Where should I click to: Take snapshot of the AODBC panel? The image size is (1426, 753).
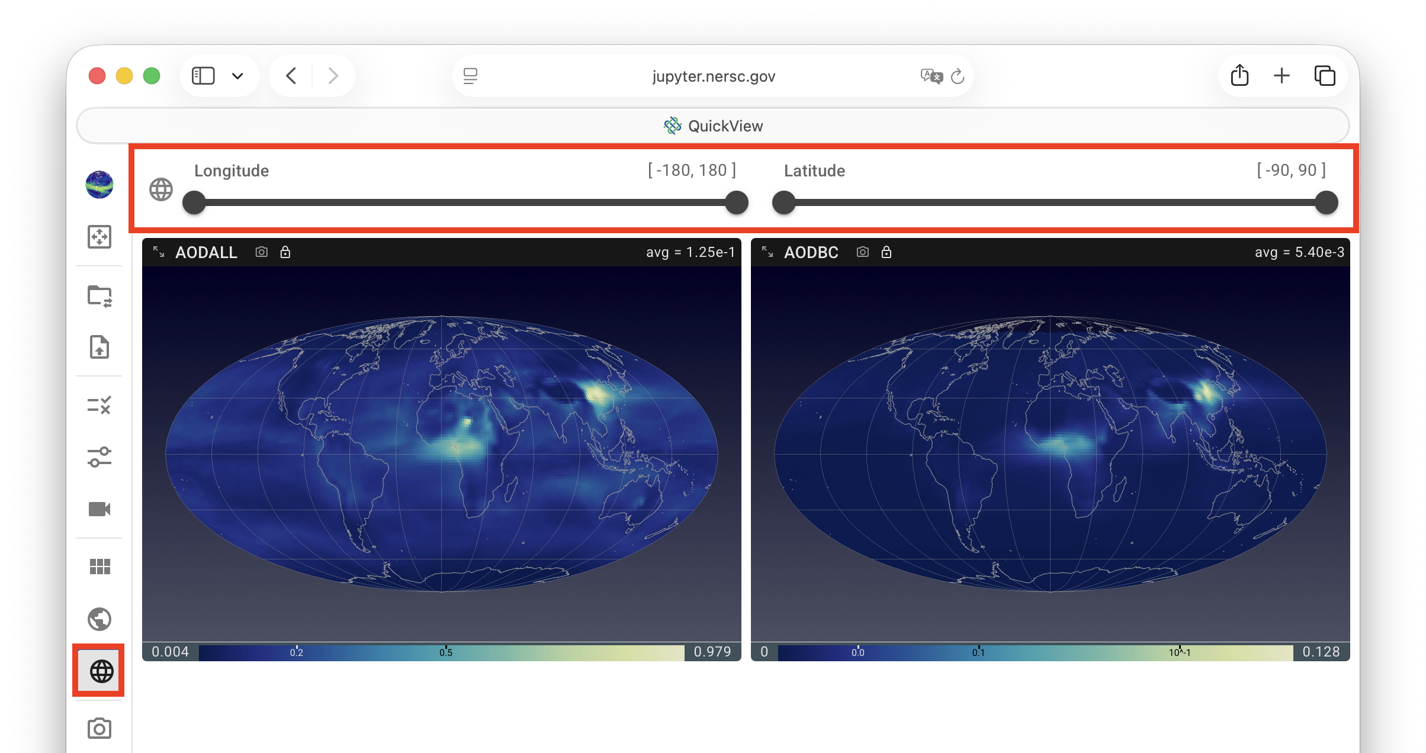[x=863, y=252]
